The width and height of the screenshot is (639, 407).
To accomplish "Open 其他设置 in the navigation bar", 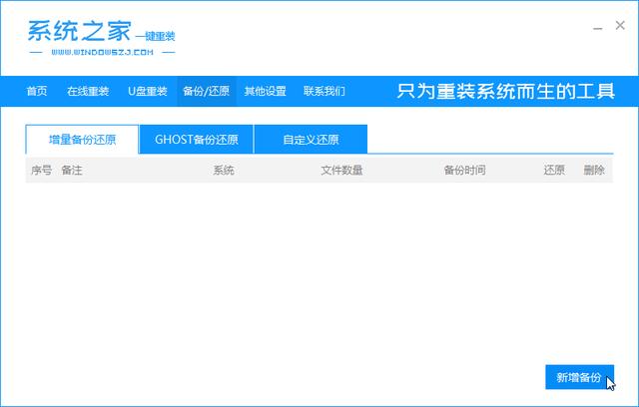I will click(x=265, y=92).
